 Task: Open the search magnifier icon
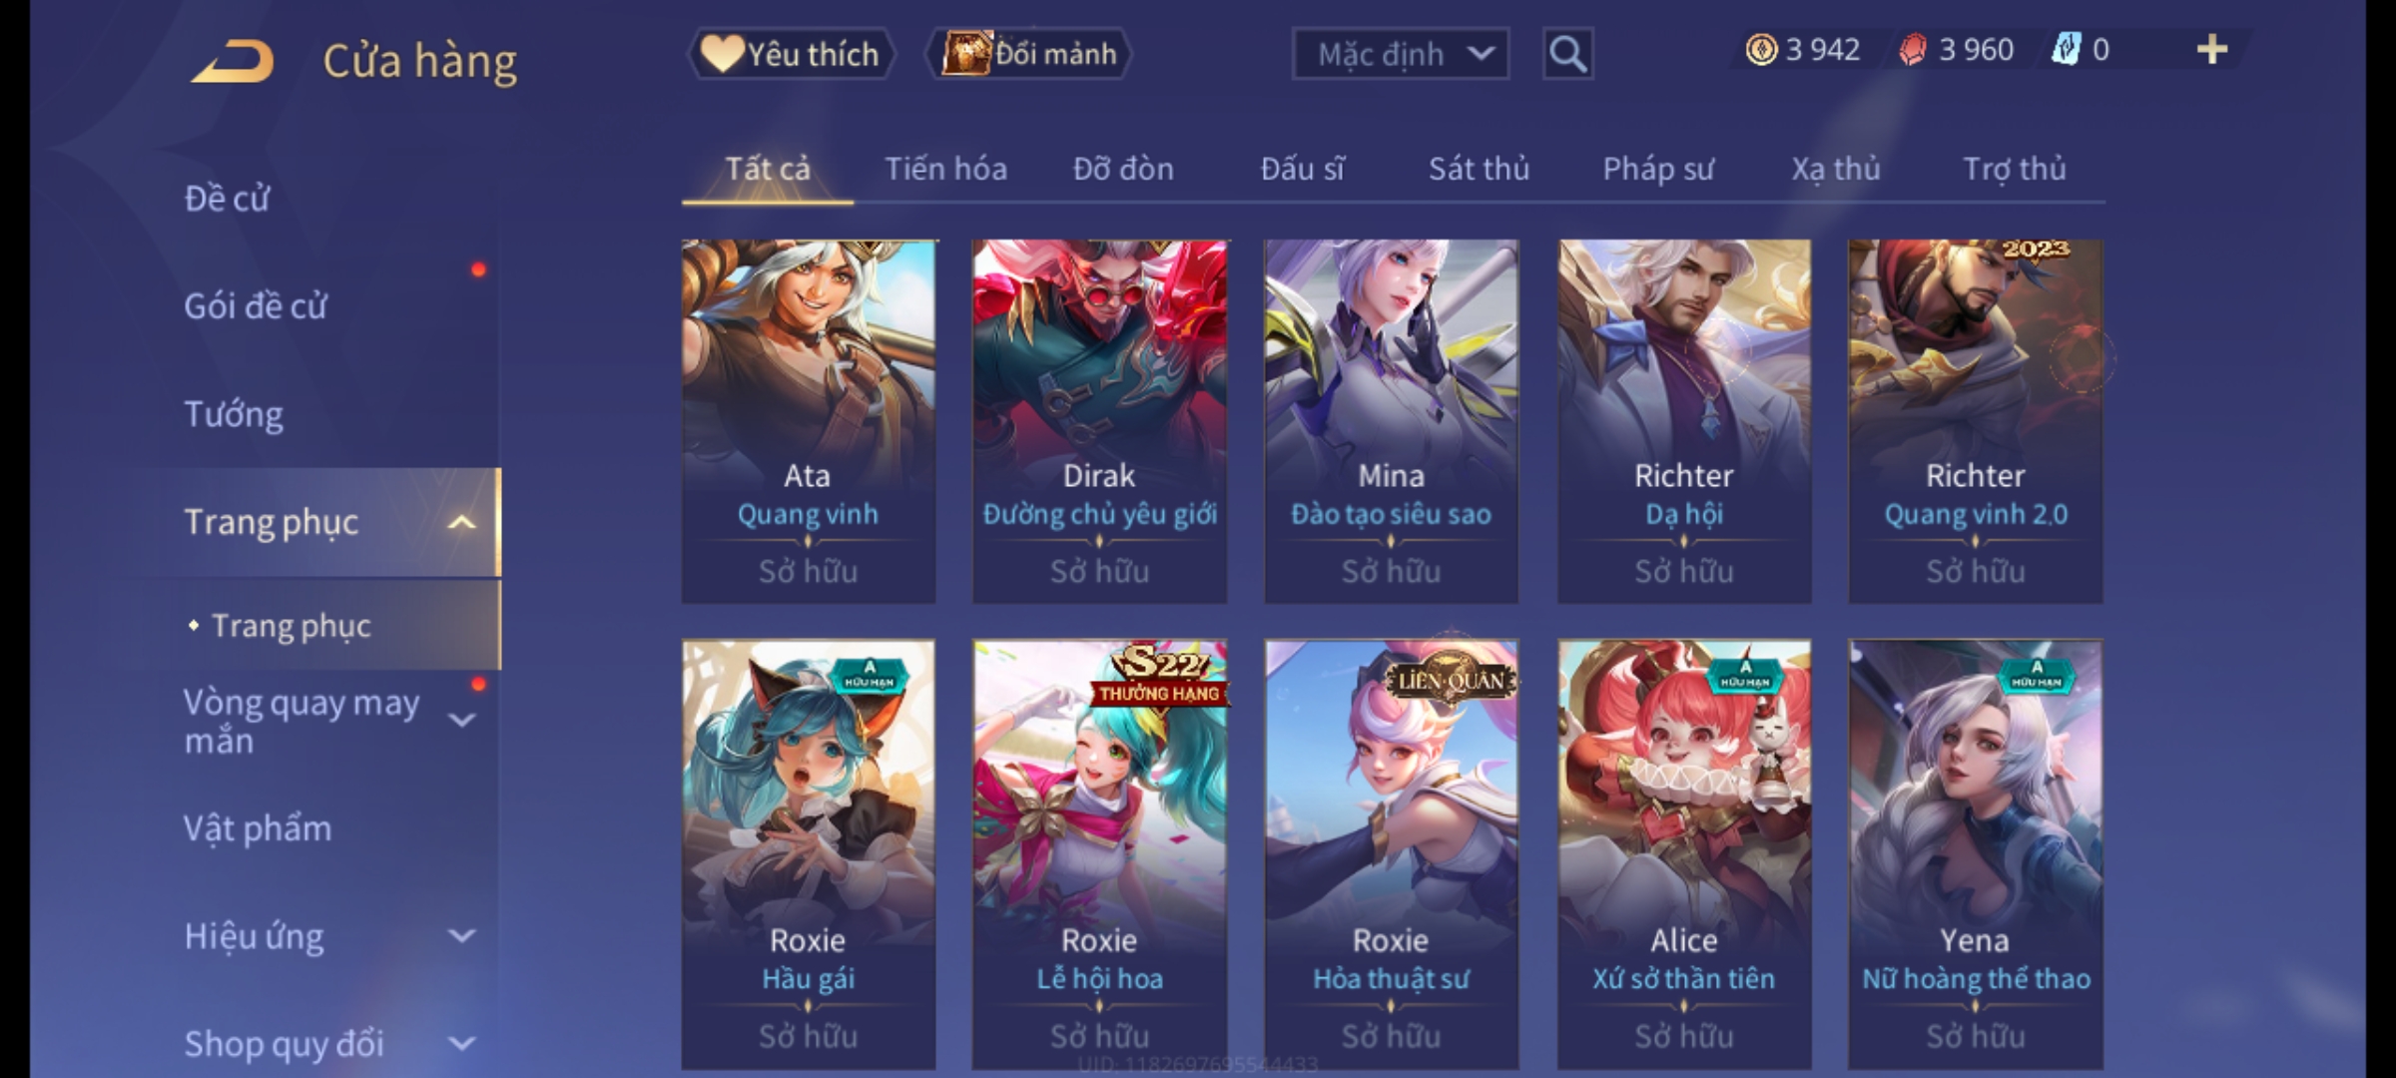point(1567,54)
